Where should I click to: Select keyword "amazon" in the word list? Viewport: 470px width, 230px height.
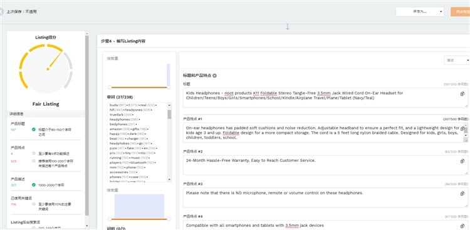tap(115, 129)
